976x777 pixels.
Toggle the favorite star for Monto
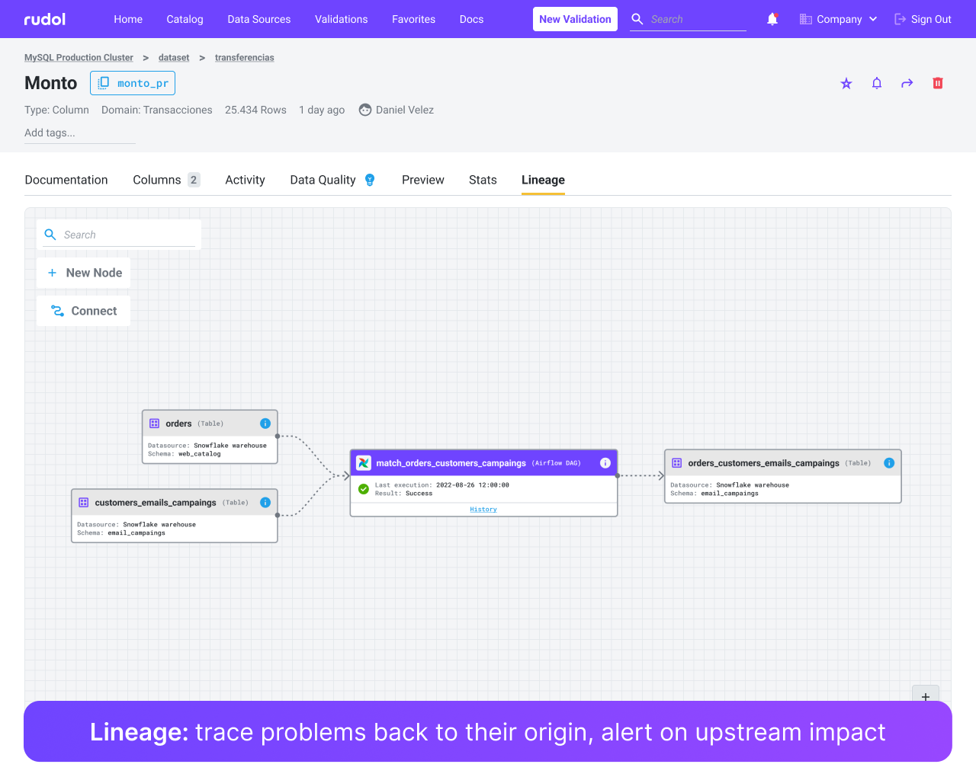[x=846, y=83]
